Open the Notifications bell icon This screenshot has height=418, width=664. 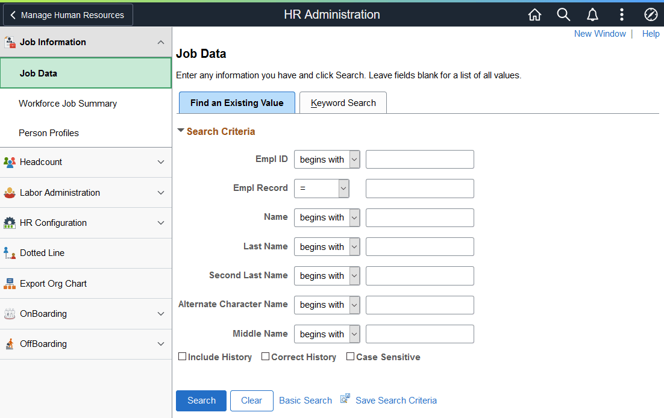[x=592, y=14]
